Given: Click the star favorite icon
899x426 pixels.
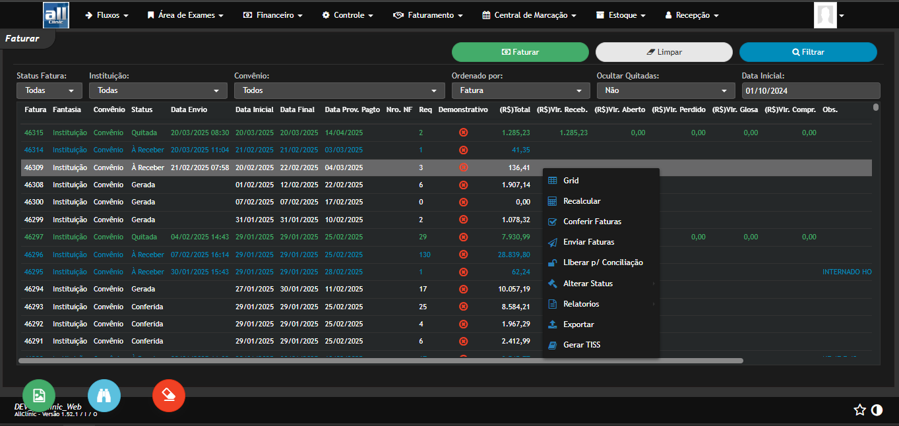Looking at the screenshot, I should pos(859,410).
